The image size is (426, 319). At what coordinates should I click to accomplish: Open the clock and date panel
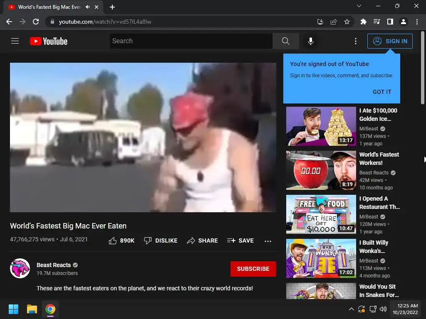click(405, 309)
